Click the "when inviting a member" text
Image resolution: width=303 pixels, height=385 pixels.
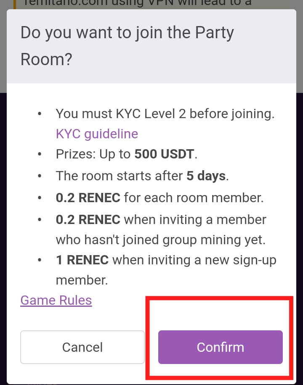195,219
